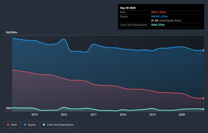Click the 2017 x-axis label

pyautogui.click(x=93, y=115)
